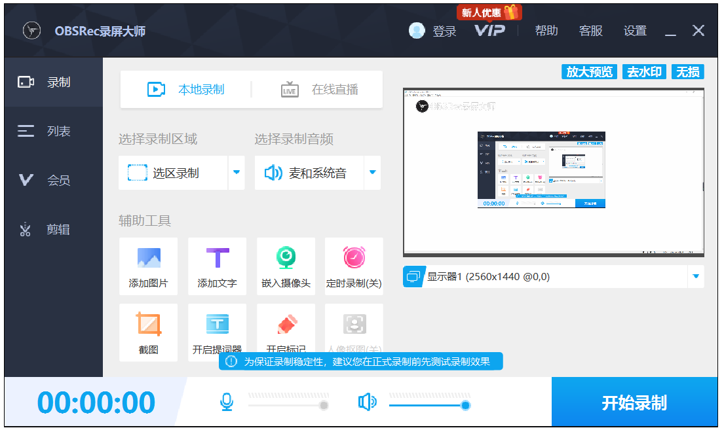Open the 录制 recording section in sidebar

[x=54, y=82]
